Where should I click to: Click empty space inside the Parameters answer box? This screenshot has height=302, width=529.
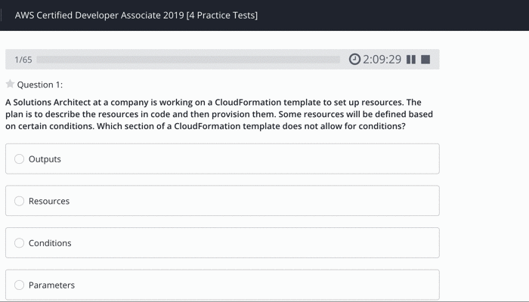click(x=264, y=285)
